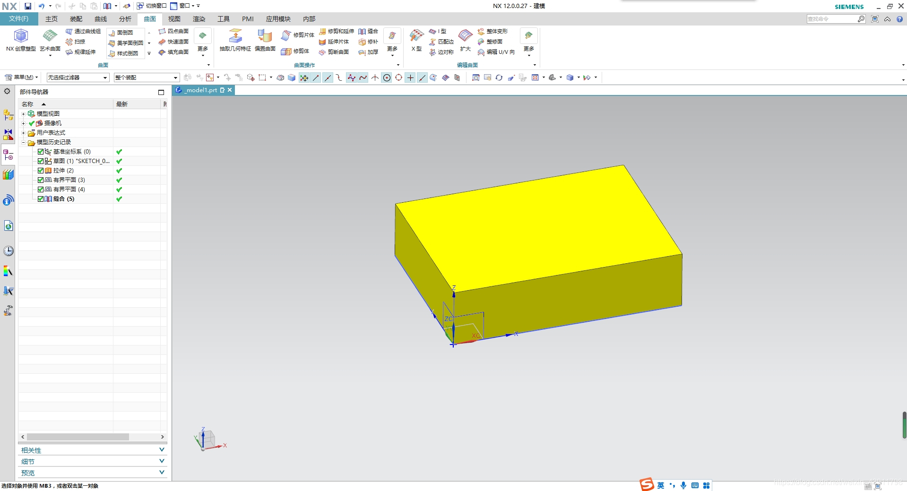The height and width of the screenshot is (491, 907).
Task: Click the 整体变形 global deformation tool
Action: coord(492,31)
